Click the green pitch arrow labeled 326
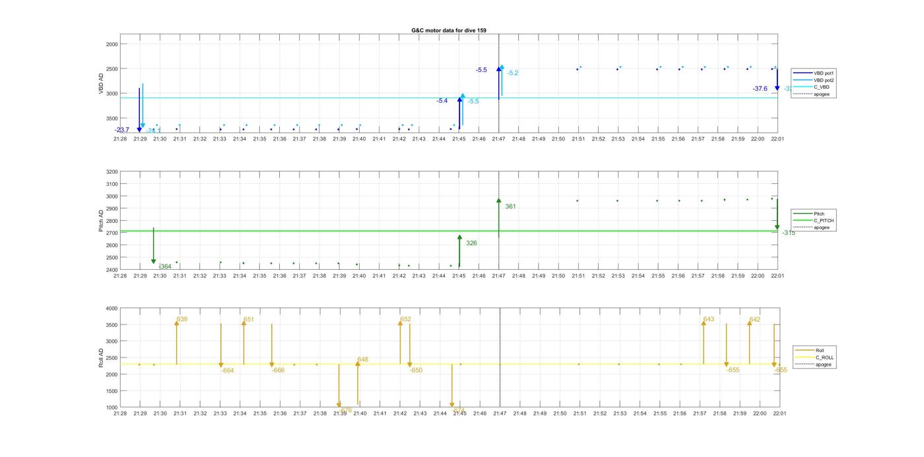 pos(459,251)
